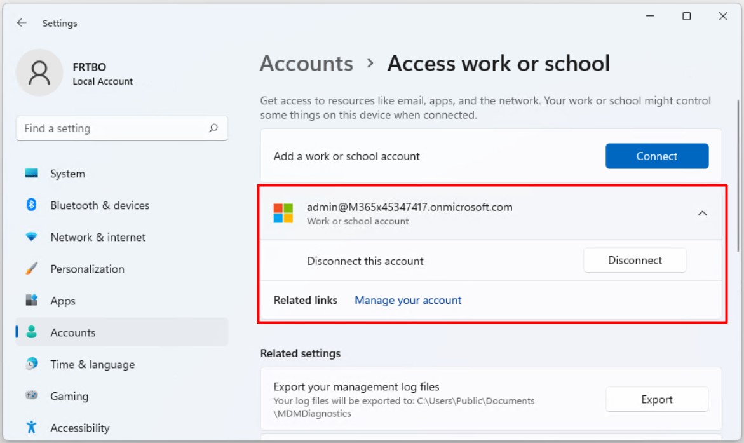Screen dimensions: 744x443
Task: Click the FRTBO user avatar picture
Action: click(x=39, y=72)
